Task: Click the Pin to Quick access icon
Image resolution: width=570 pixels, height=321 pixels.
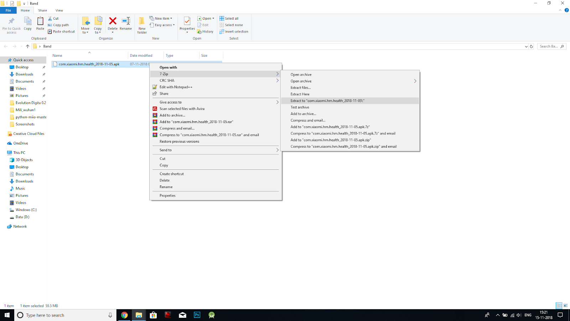Action: click(11, 21)
